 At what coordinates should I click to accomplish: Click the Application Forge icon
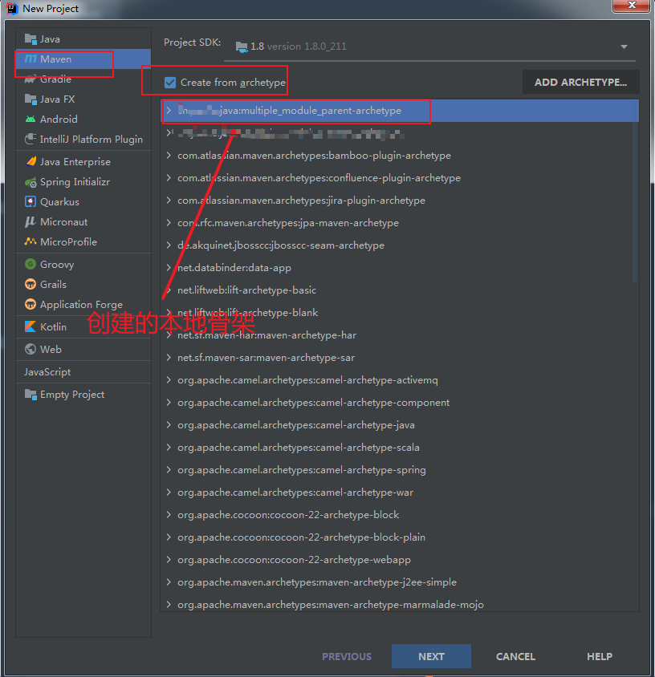coord(31,304)
